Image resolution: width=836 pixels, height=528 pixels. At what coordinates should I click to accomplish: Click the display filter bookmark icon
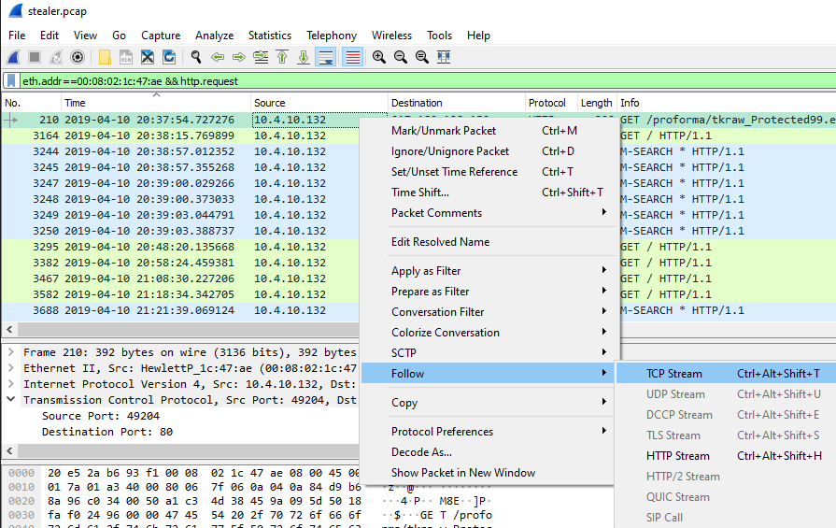click(x=10, y=81)
